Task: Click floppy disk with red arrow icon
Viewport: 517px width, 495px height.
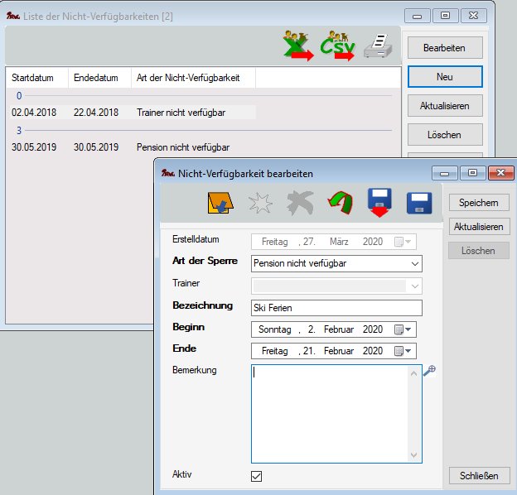Action: [x=379, y=204]
